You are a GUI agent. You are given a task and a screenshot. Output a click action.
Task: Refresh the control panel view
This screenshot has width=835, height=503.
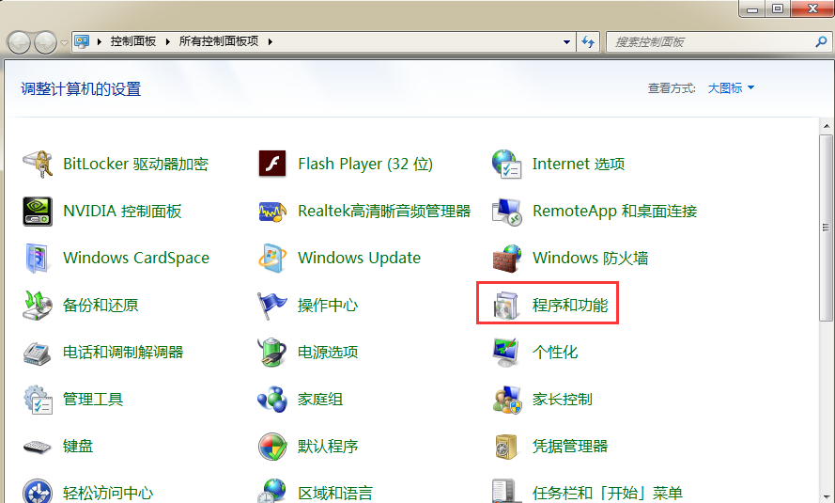[x=588, y=41]
